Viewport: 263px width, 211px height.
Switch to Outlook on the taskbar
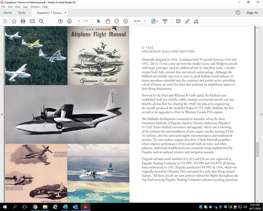pyautogui.click(x=75, y=207)
